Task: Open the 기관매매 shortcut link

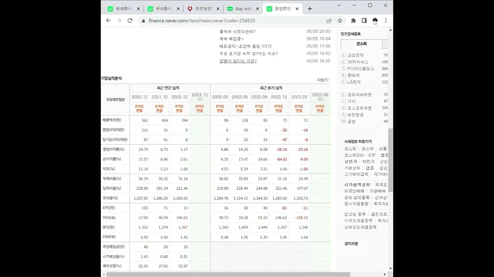Action: point(377,191)
